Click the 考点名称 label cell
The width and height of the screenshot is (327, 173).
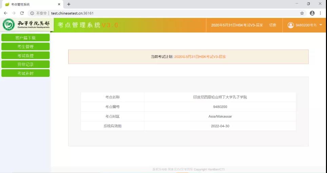tap(112, 97)
